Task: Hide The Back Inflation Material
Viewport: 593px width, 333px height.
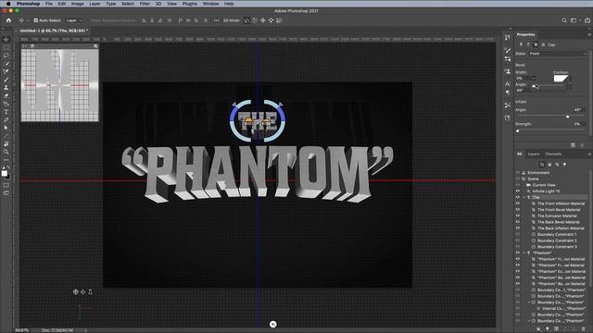Action: click(x=518, y=228)
